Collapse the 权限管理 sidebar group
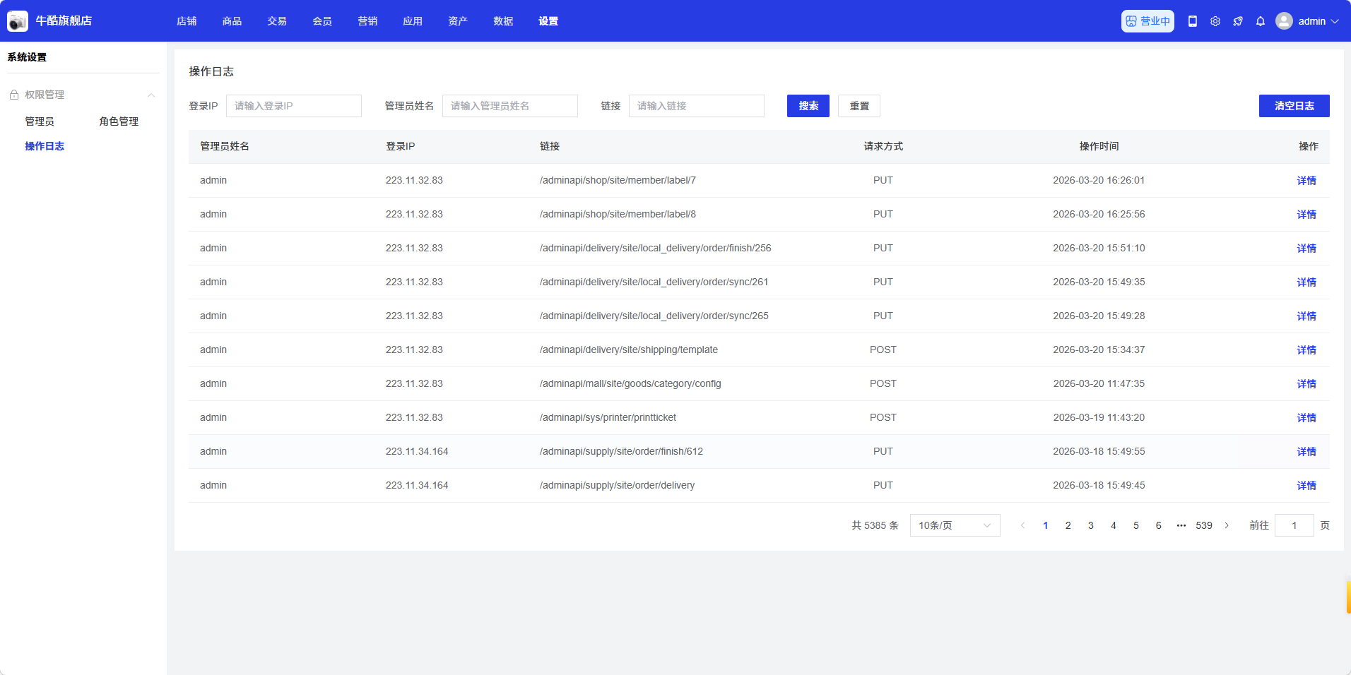This screenshot has height=675, width=1351. coord(151,95)
